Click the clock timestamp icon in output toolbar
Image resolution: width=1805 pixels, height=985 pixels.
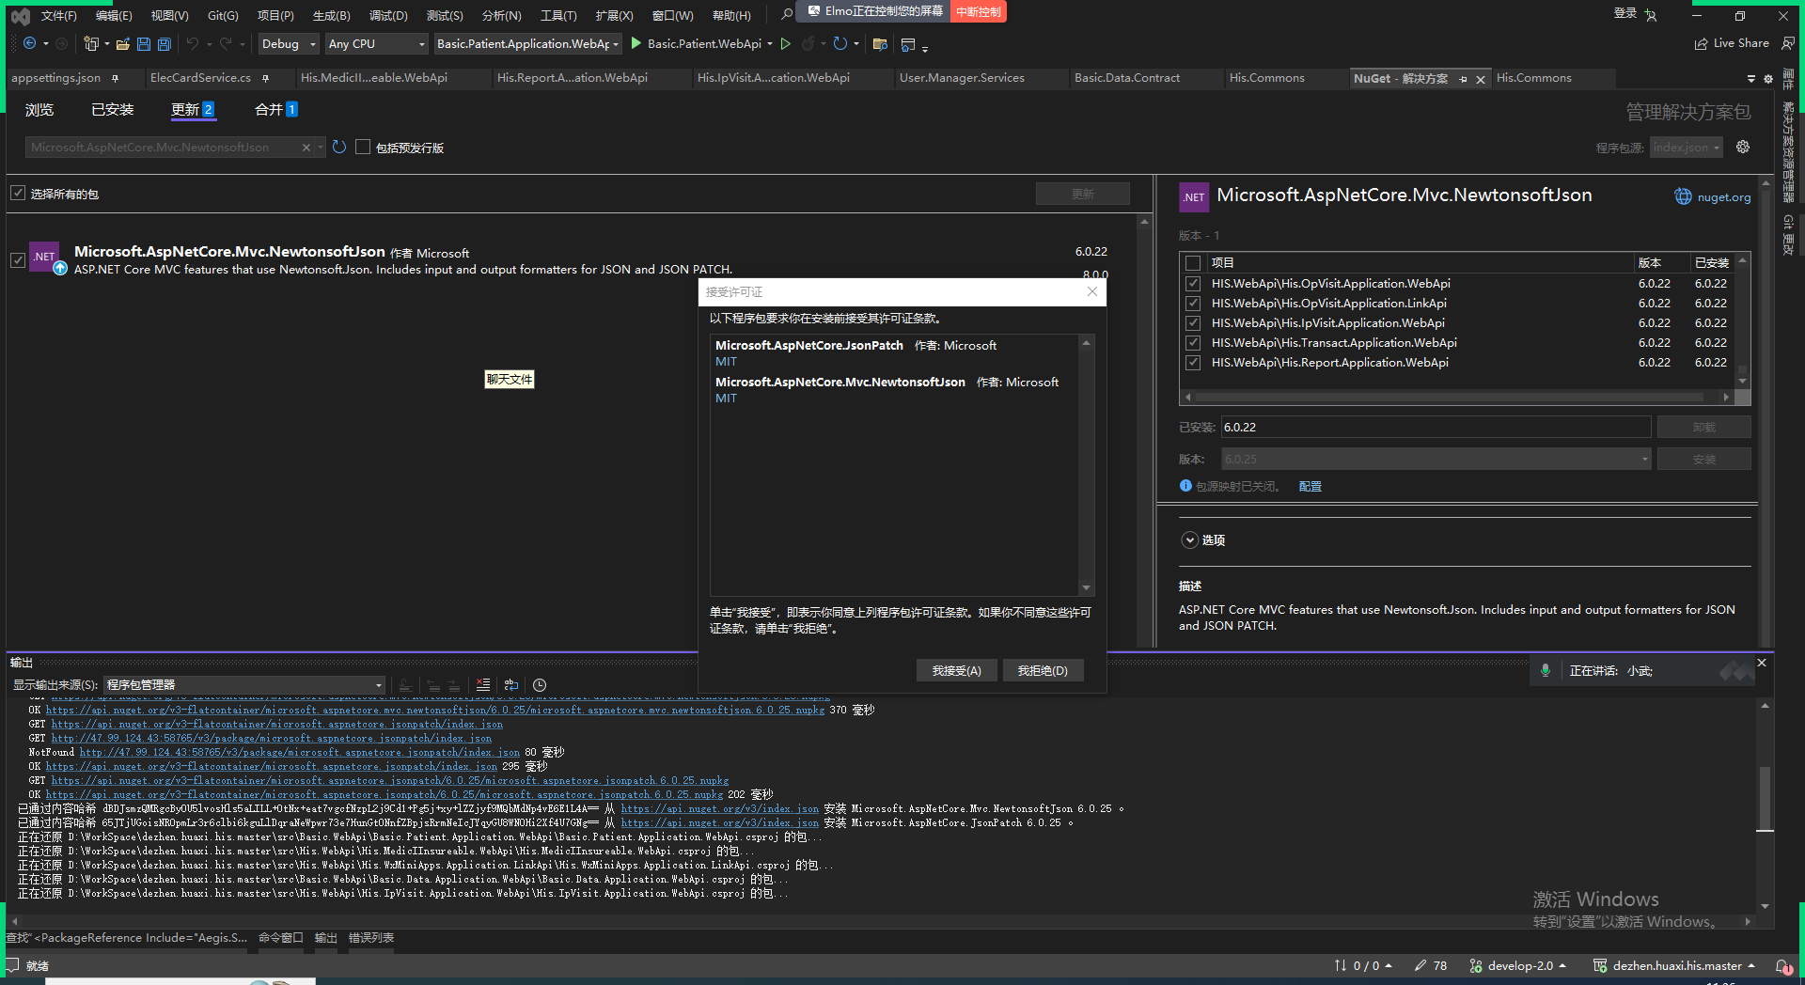pyautogui.click(x=539, y=684)
